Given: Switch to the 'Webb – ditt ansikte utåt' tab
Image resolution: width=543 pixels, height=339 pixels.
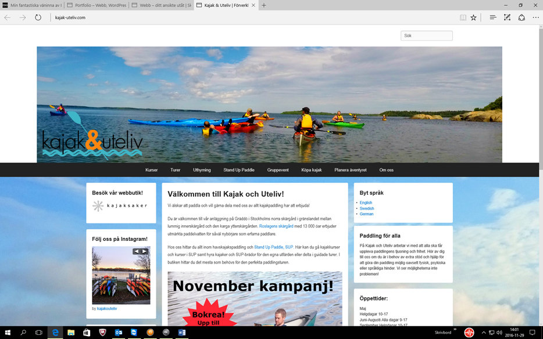Looking at the screenshot, I should pyautogui.click(x=161, y=5).
